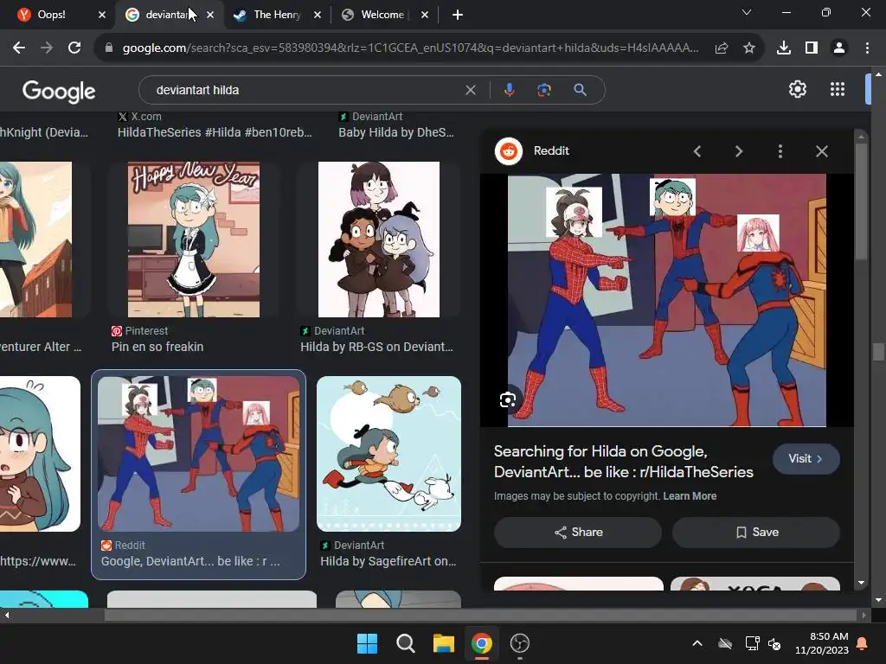Select running Hilda with Twig thumbnail
886x664 pixels.
click(388, 454)
